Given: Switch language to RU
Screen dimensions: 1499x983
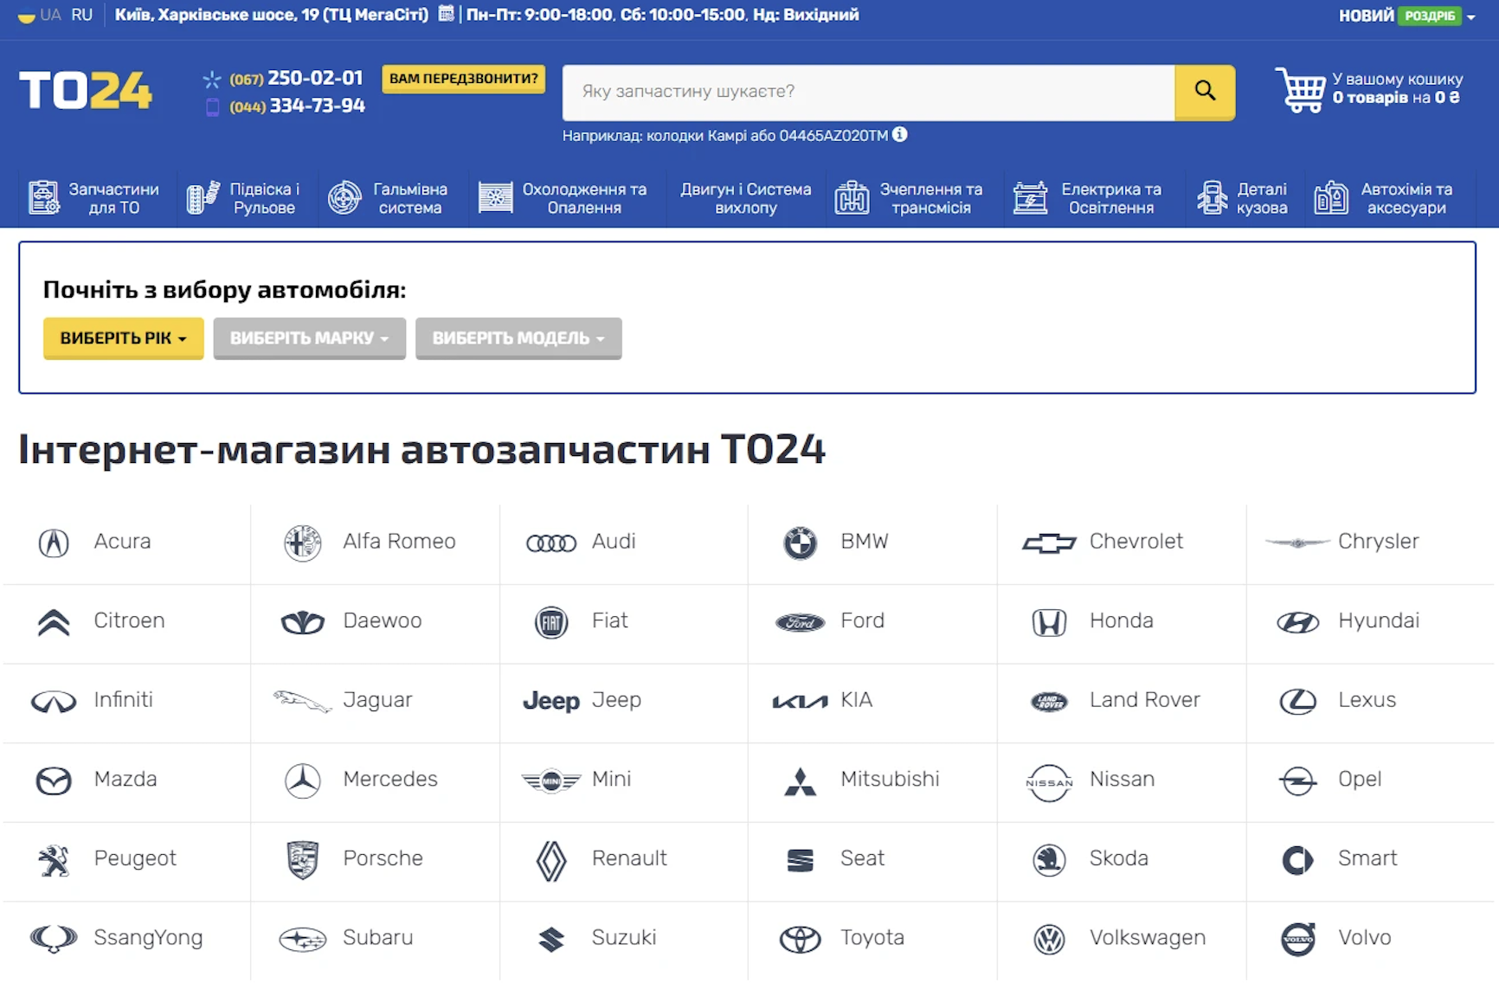Looking at the screenshot, I should tap(82, 15).
